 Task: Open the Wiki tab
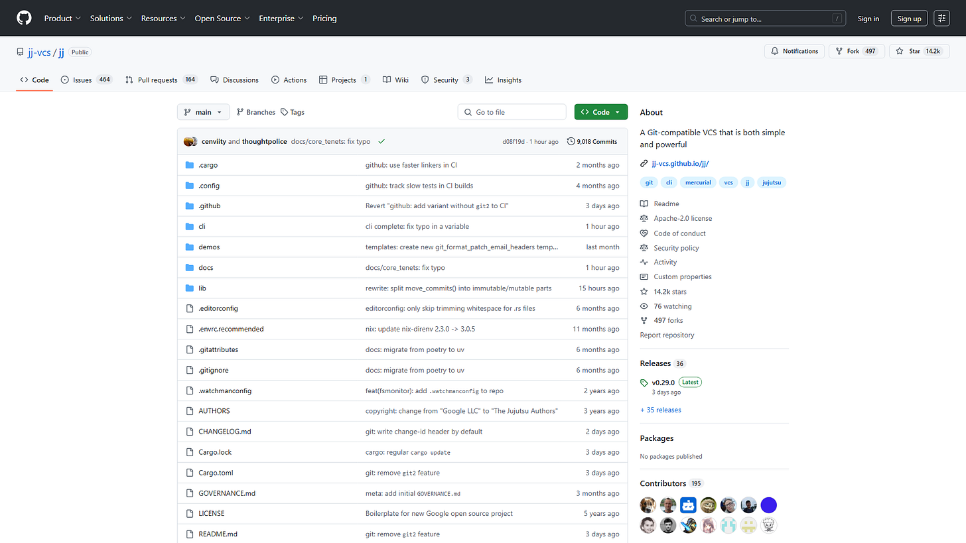[x=395, y=80]
